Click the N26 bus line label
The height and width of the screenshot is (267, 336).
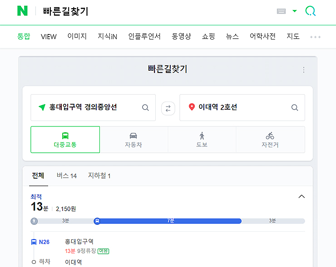point(44,242)
